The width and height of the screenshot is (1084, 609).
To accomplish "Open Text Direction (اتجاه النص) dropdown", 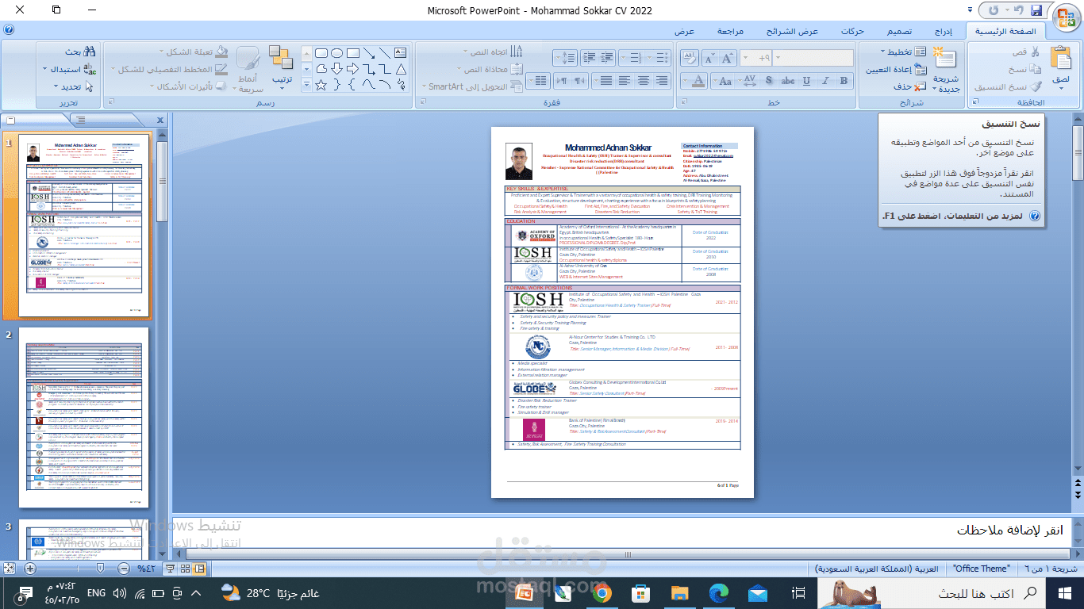I will pos(492,52).
